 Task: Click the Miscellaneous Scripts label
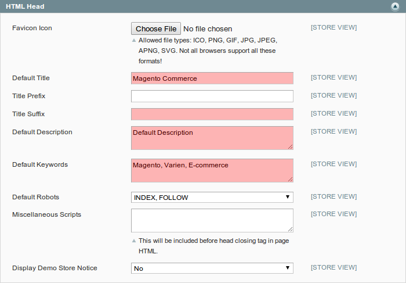[46, 214]
